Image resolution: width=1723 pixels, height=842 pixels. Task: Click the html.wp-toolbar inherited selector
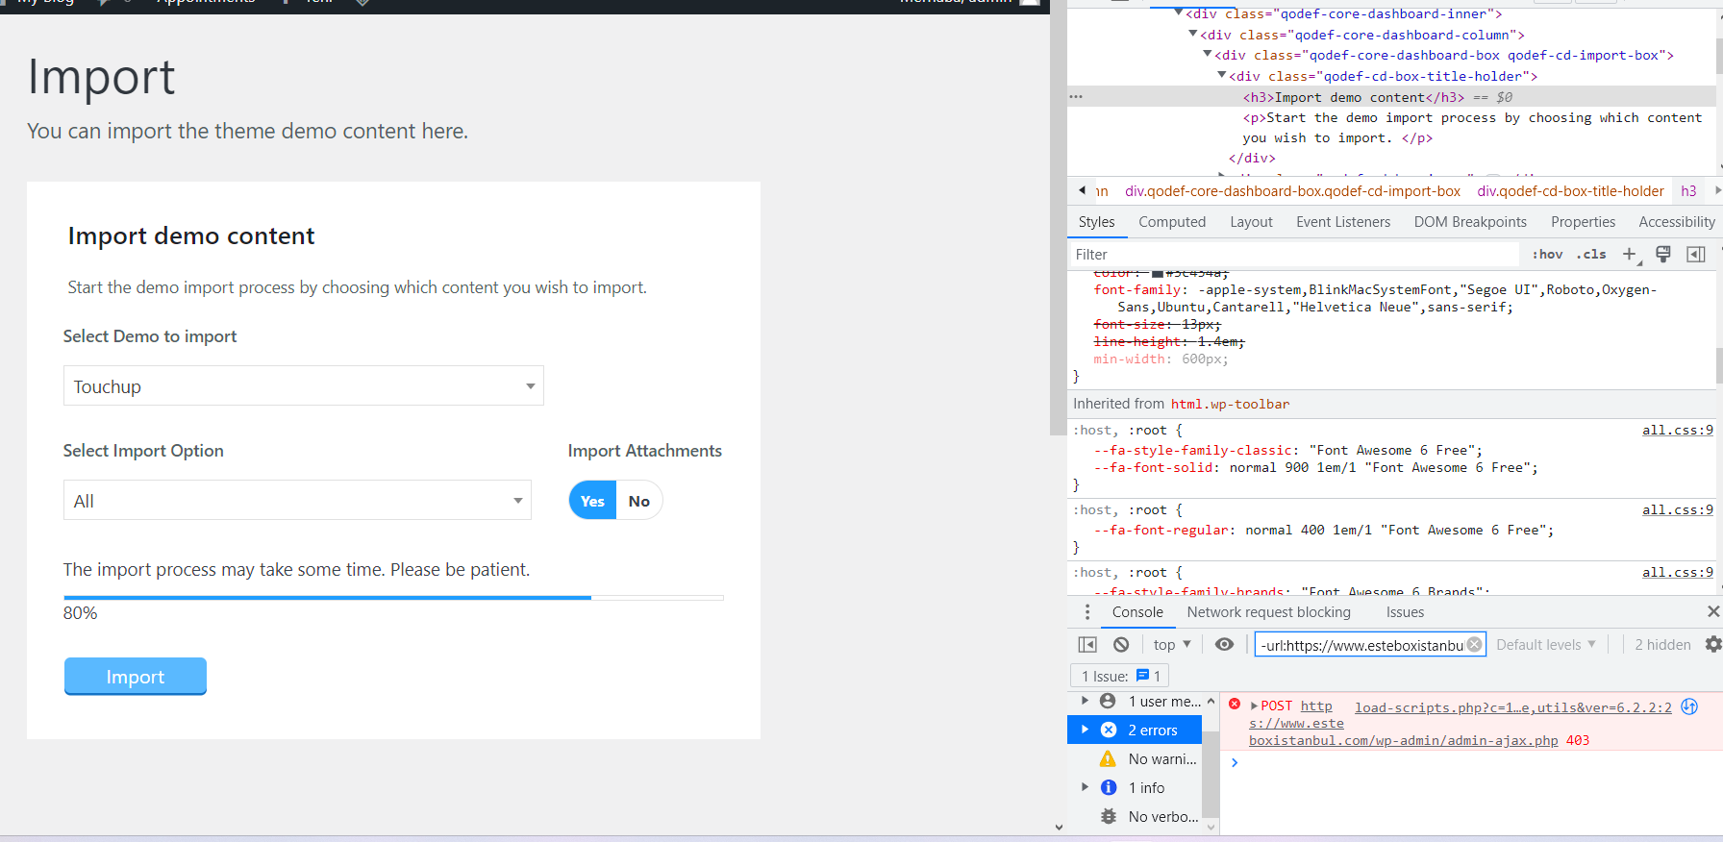point(1230,405)
